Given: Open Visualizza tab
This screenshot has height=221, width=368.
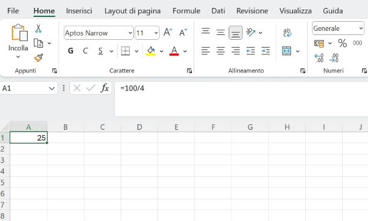Looking at the screenshot, I should point(296,11).
